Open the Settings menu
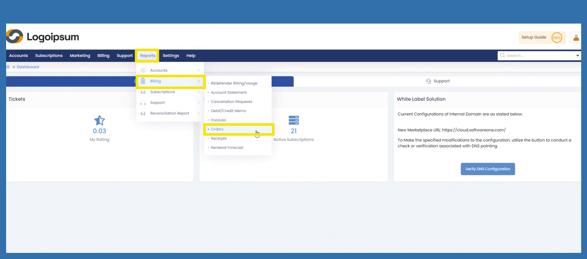587x259 pixels. click(x=171, y=56)
